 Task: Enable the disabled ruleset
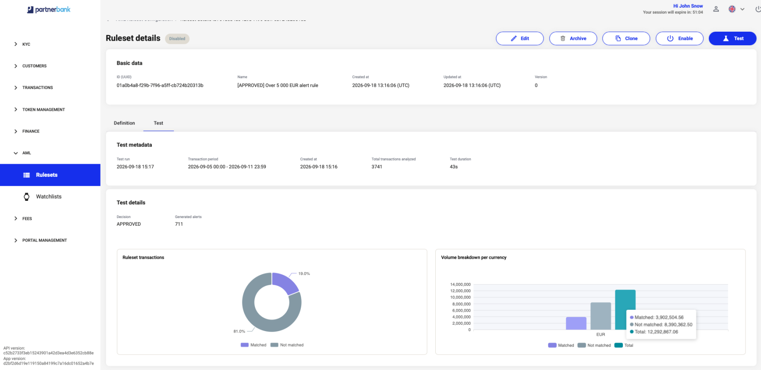point(679,38)
